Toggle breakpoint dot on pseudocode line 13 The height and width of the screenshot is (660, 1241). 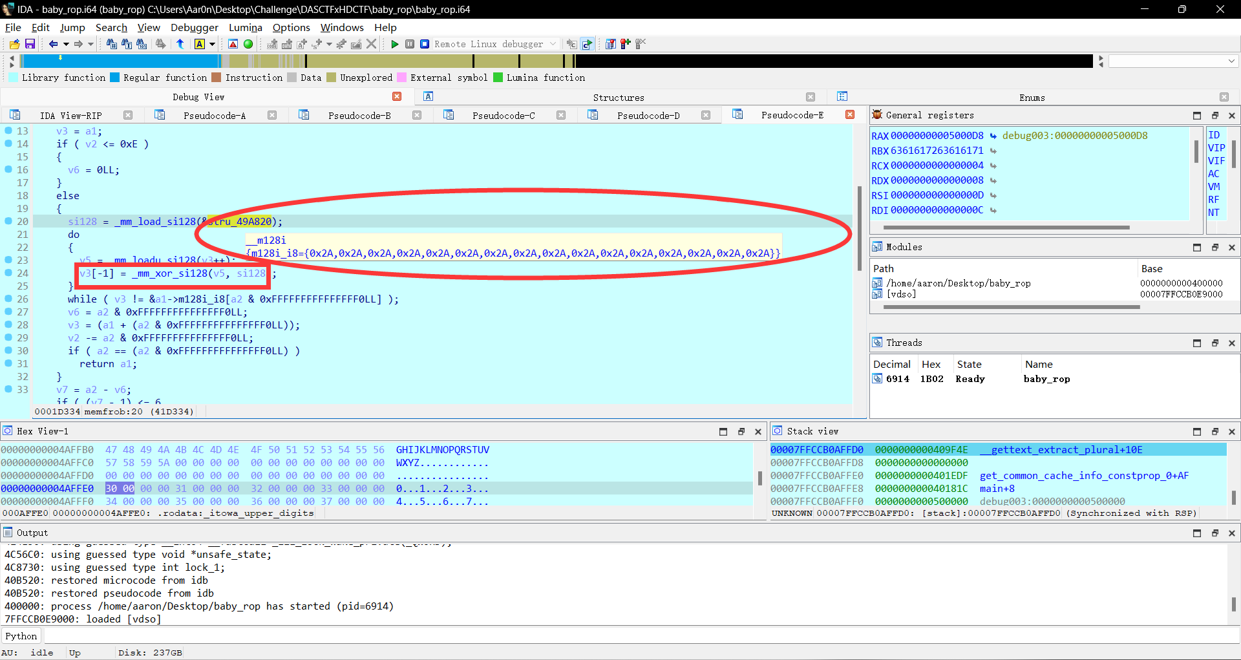(8, 131)
